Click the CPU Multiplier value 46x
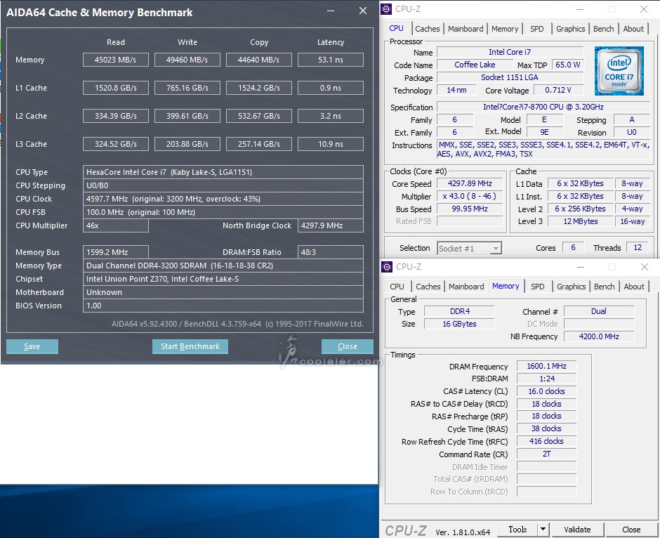The height and width of the screenshot is (538, 660). [x=115, y=225]
